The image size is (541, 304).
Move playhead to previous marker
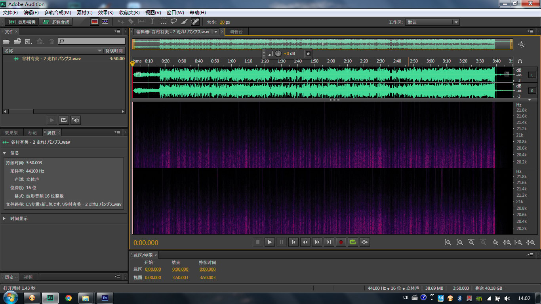coord(293,242)
